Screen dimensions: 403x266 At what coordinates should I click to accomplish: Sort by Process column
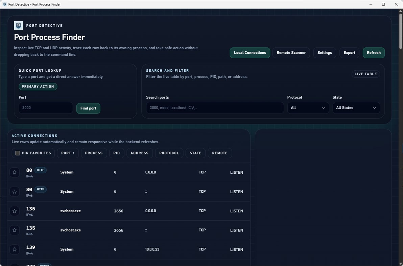pos(94,153)
